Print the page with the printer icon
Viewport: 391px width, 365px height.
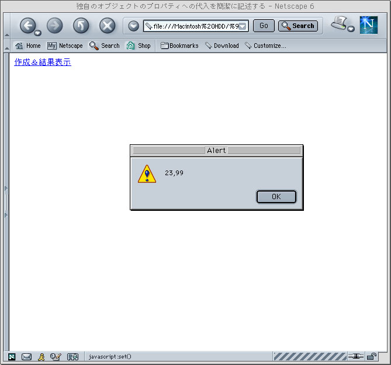coord(339,23)
